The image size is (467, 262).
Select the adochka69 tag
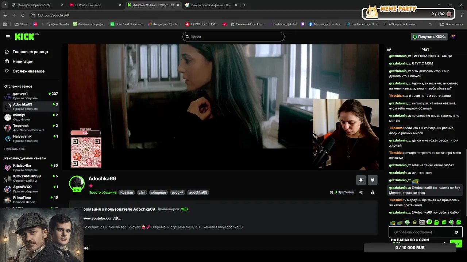tap(198, 192)
